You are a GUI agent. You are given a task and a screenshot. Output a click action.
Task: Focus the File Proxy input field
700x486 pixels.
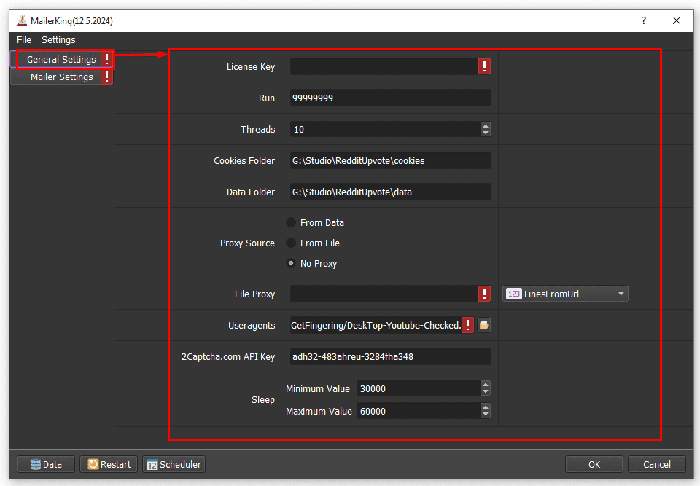(x=384, y=294)
